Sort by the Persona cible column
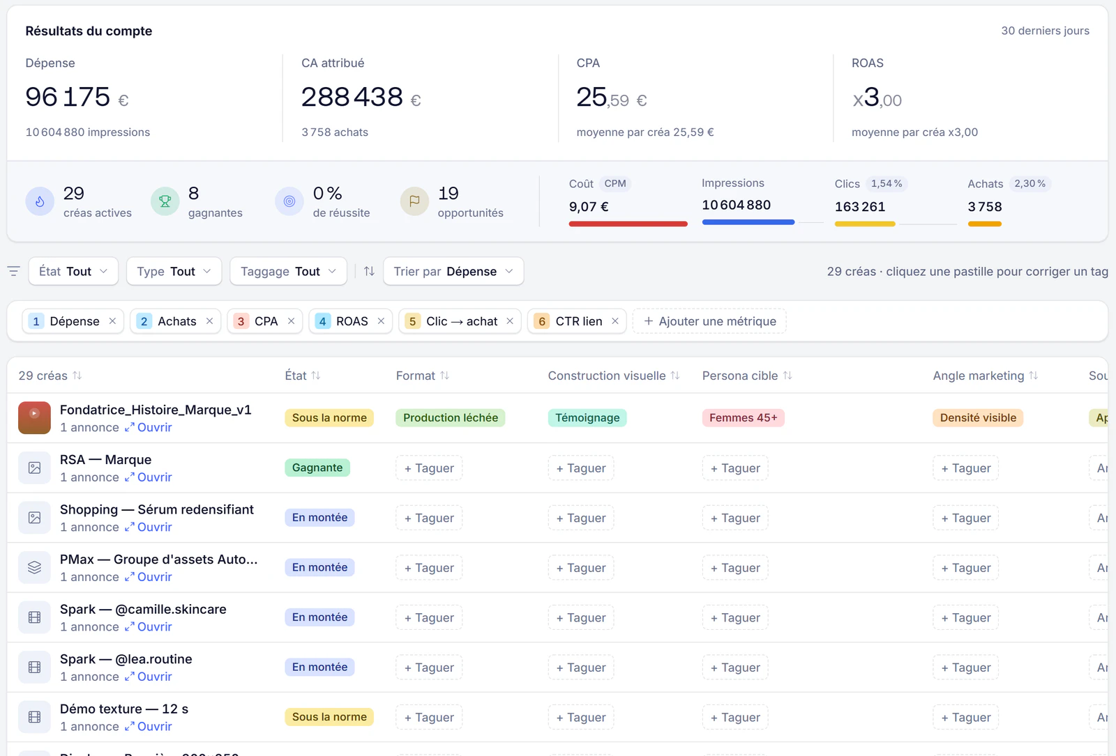This screenshot has width=1116, height=756. click(x=747, y=376)
